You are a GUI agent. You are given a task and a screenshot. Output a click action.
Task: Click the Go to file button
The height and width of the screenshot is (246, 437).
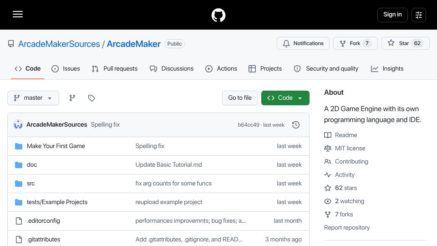[x=240, y=98]
